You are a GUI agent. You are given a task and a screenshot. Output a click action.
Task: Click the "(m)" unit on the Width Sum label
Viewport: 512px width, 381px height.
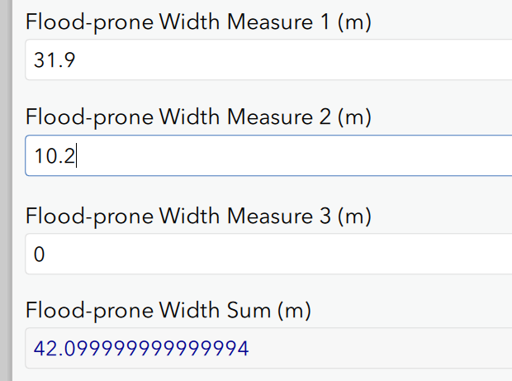click(293, 311)
